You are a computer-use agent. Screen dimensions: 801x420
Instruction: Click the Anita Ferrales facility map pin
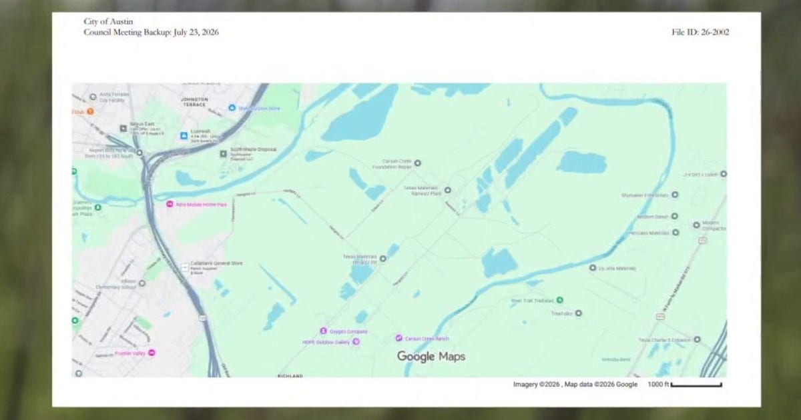point(93,97)
